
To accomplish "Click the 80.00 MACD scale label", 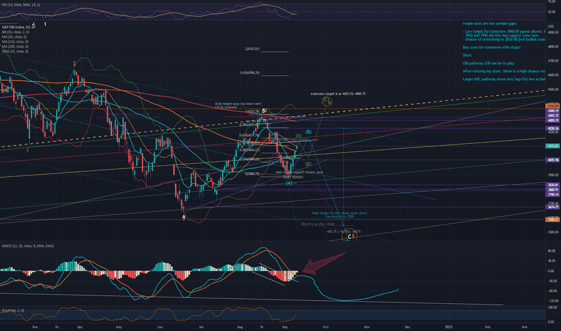I will tap(551, 251).
